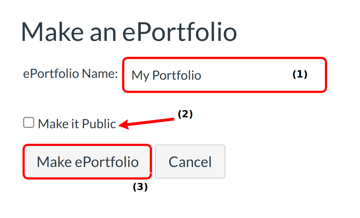This screenshot has width=360, height=218.
Task: Click the word "Portfolio" inside the name field
Action: click(x=176, y=75)
